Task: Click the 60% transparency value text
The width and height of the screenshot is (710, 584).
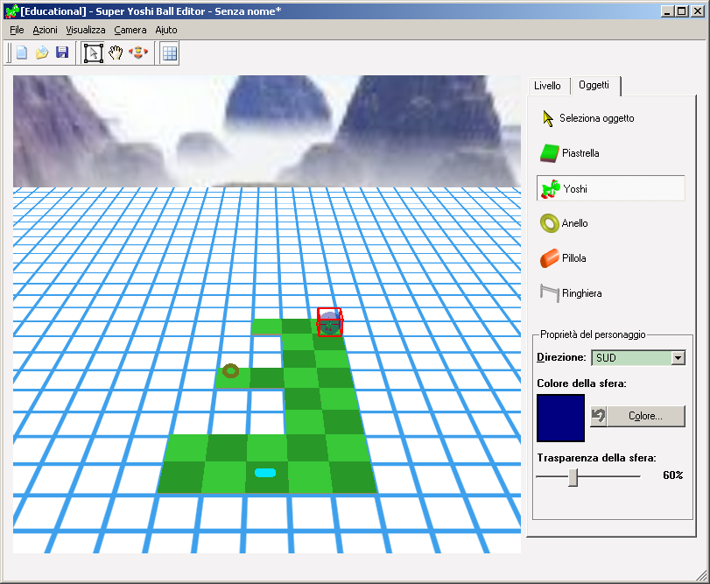Action: [x=673, y=475]
